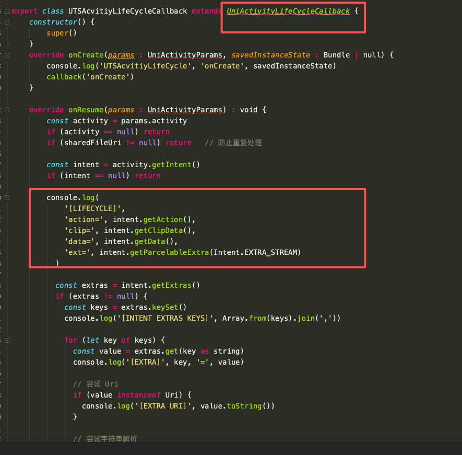Viewport: 462px width, 455px height.
Task: Collapse the for-loop over keys fold marker
Action: 7,340
